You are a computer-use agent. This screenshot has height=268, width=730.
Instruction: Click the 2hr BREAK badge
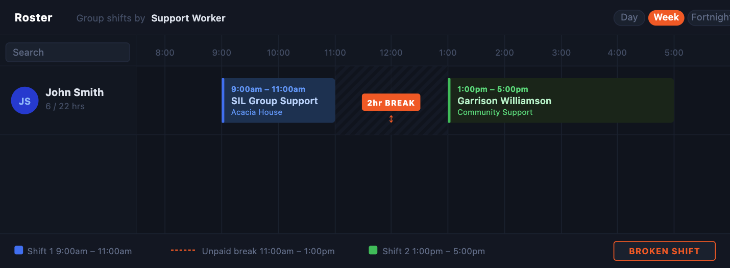(x=391, y=103)
